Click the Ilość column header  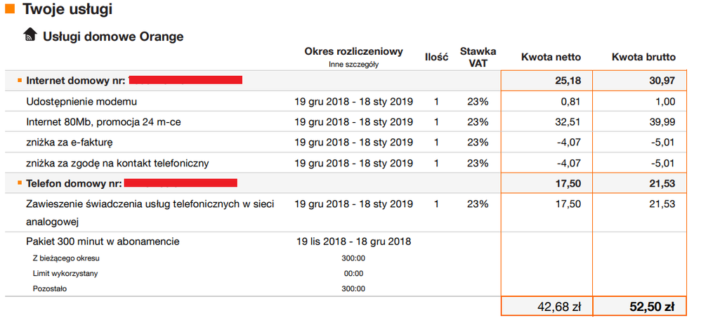pos(436,58)
